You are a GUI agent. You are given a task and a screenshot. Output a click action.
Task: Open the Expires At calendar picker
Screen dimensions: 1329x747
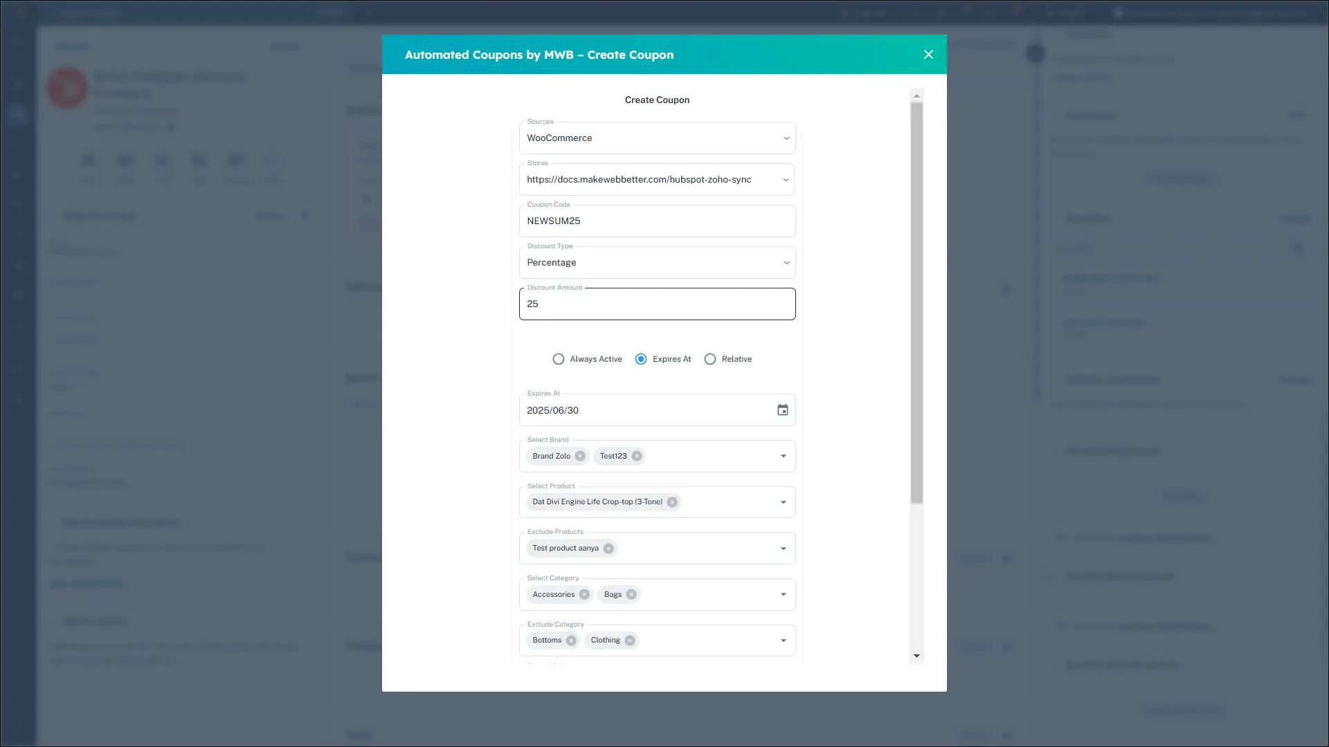pyautogui.click(x=782, y=410)
